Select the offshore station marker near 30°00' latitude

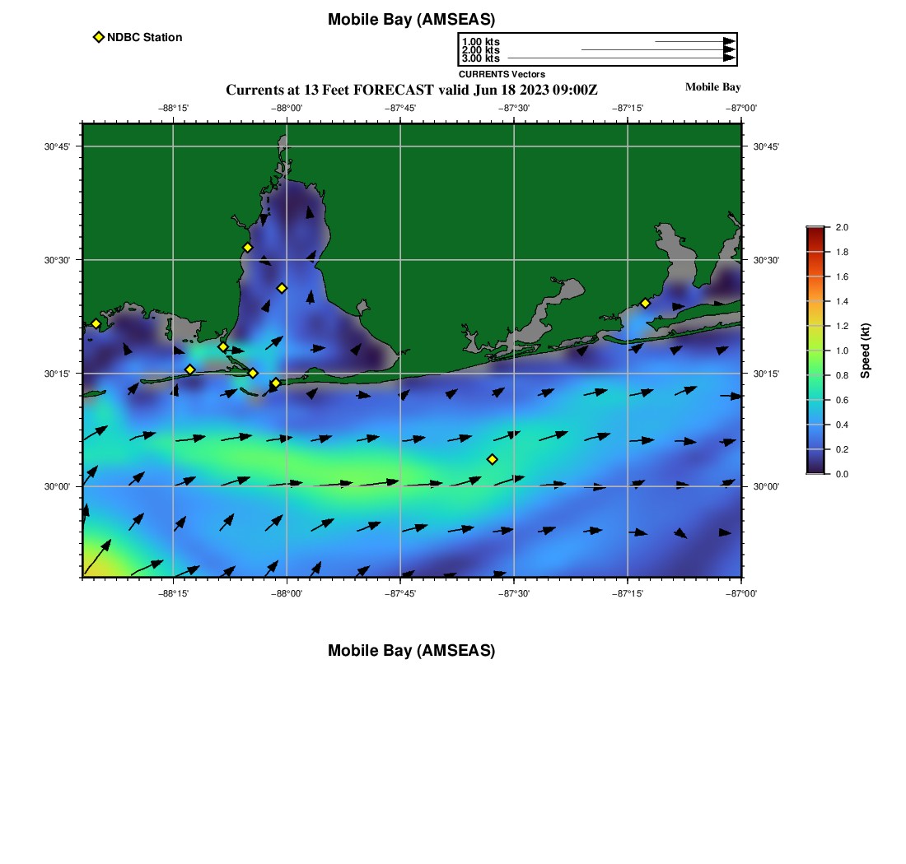(492, 459)
